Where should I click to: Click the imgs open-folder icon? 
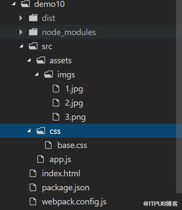tap(48, 74)
